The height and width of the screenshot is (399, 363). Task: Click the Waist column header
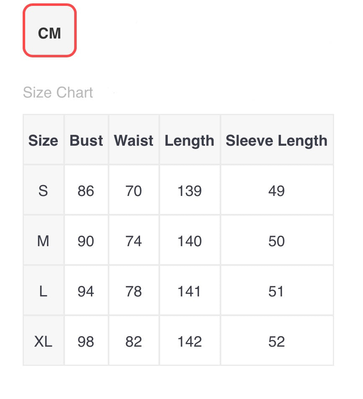click(x=134, y=141)
